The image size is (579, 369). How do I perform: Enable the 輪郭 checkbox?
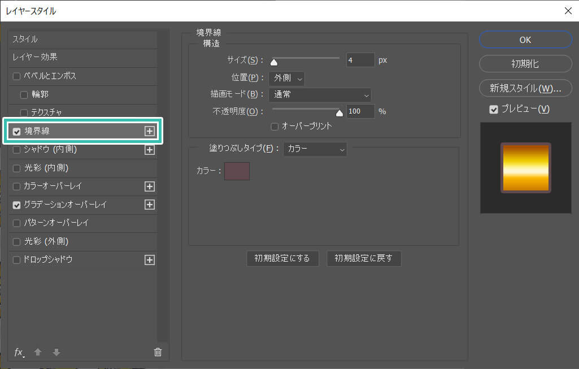point(24,95)
